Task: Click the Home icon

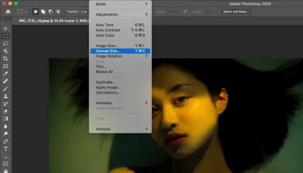Action: (8, 12)
